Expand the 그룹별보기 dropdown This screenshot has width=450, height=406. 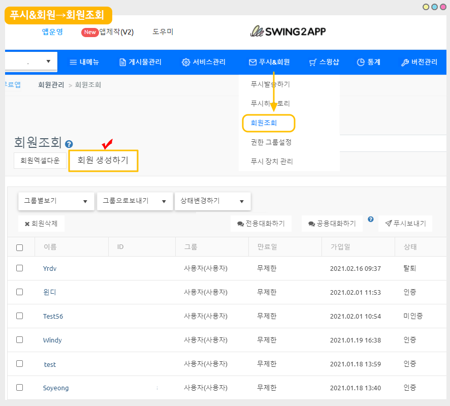pyautogui.click(x=56, y=201)
